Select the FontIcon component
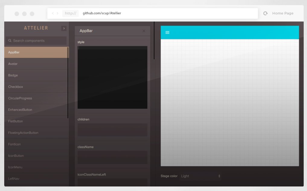The height and width of the screenshot is (191, 307). tap(37, 144)
